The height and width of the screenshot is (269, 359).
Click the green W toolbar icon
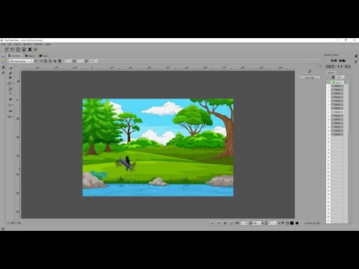click(35, 49)
